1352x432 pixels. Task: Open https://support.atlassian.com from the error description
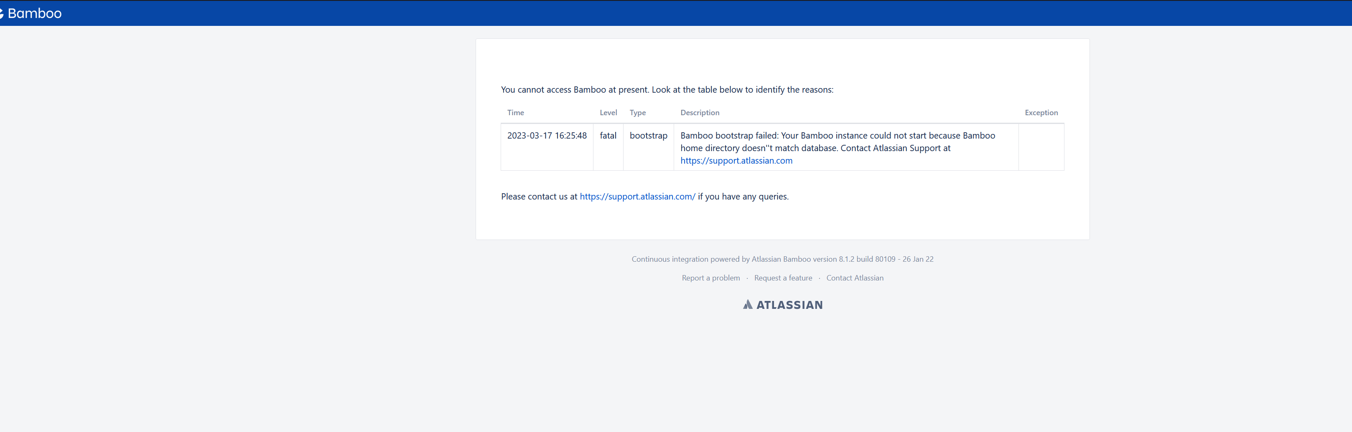[x=736, y=160]
